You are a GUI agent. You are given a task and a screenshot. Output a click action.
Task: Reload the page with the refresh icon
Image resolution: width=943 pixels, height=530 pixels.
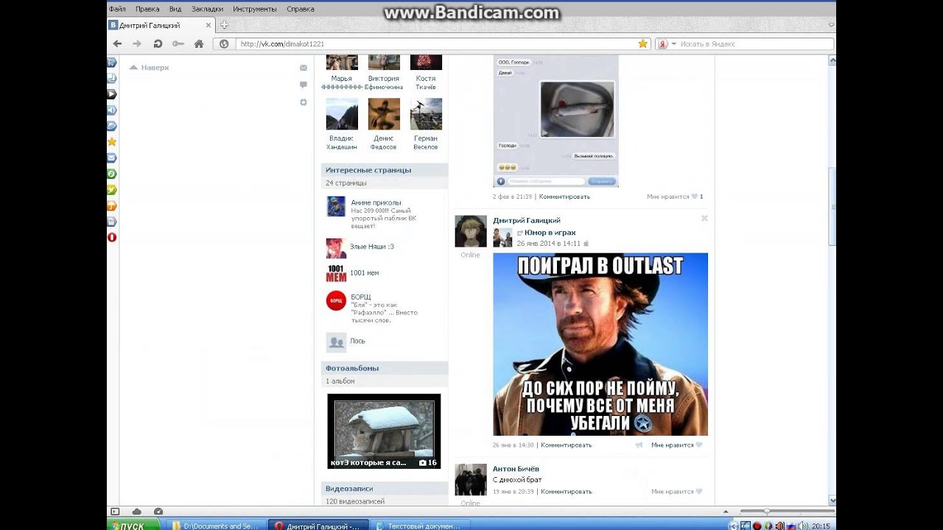(x=158, y=44)
